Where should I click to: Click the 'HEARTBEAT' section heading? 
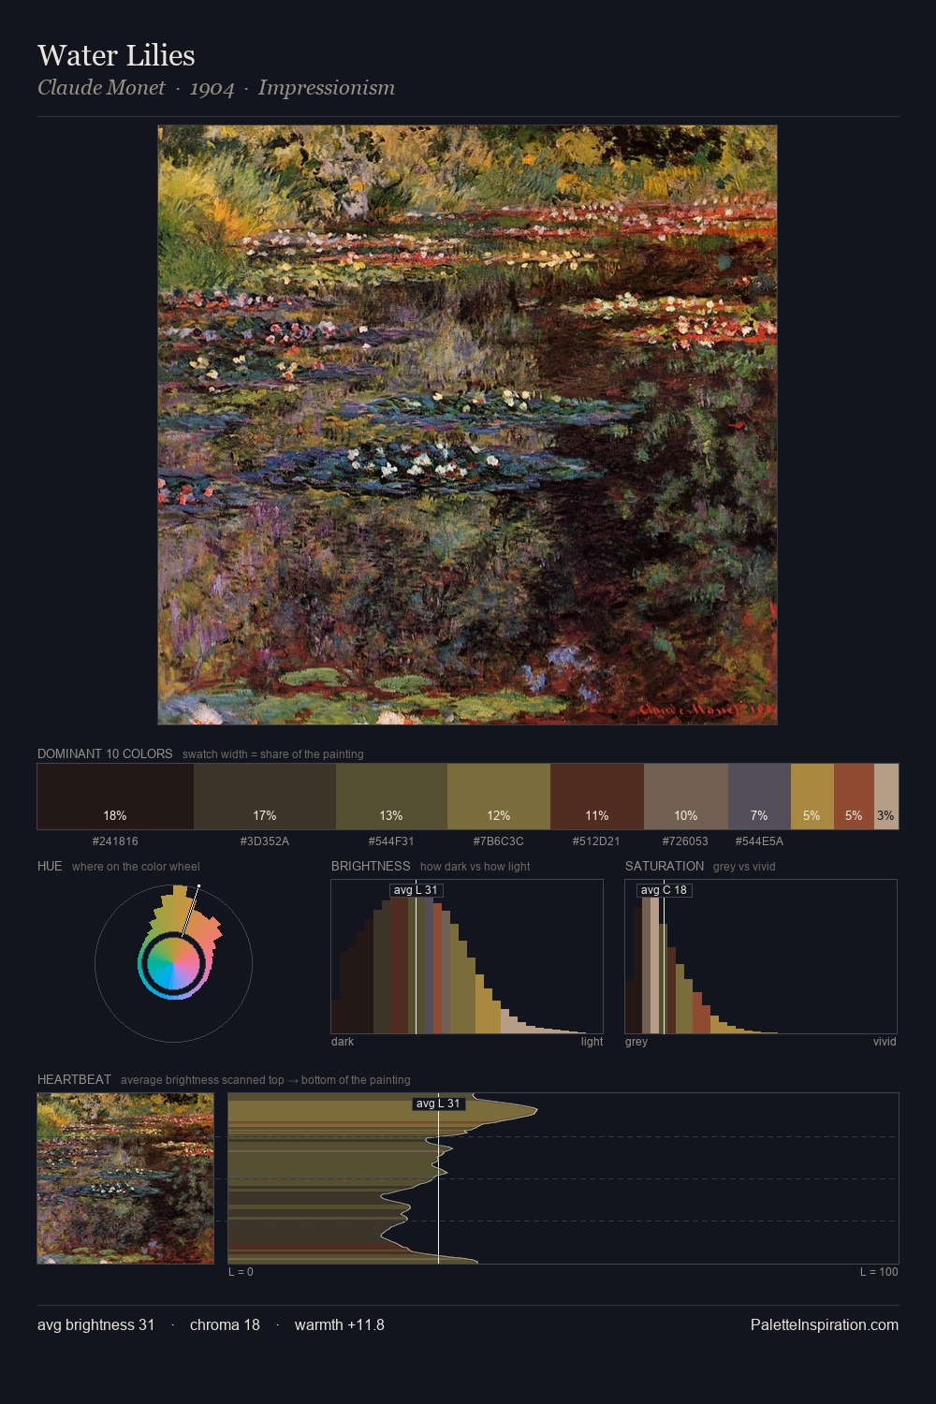tap(74, 1079)
